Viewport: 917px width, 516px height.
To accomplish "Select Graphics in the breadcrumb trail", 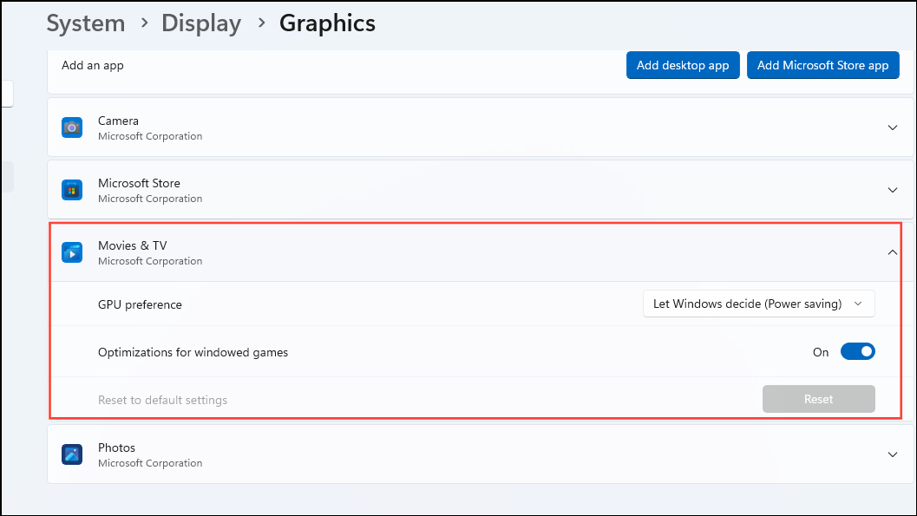I will coord(327,23).
